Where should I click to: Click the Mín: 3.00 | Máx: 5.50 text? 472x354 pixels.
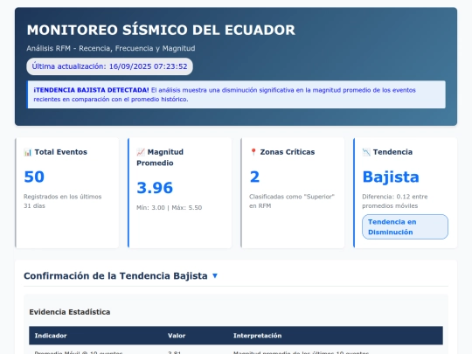tap(170, 208)
